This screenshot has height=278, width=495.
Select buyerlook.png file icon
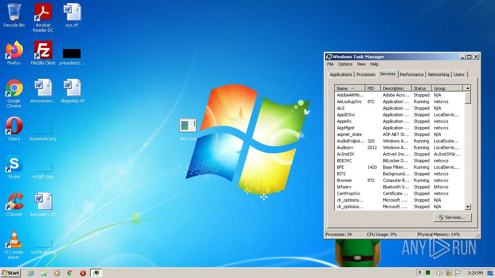[x=43, y=131]
